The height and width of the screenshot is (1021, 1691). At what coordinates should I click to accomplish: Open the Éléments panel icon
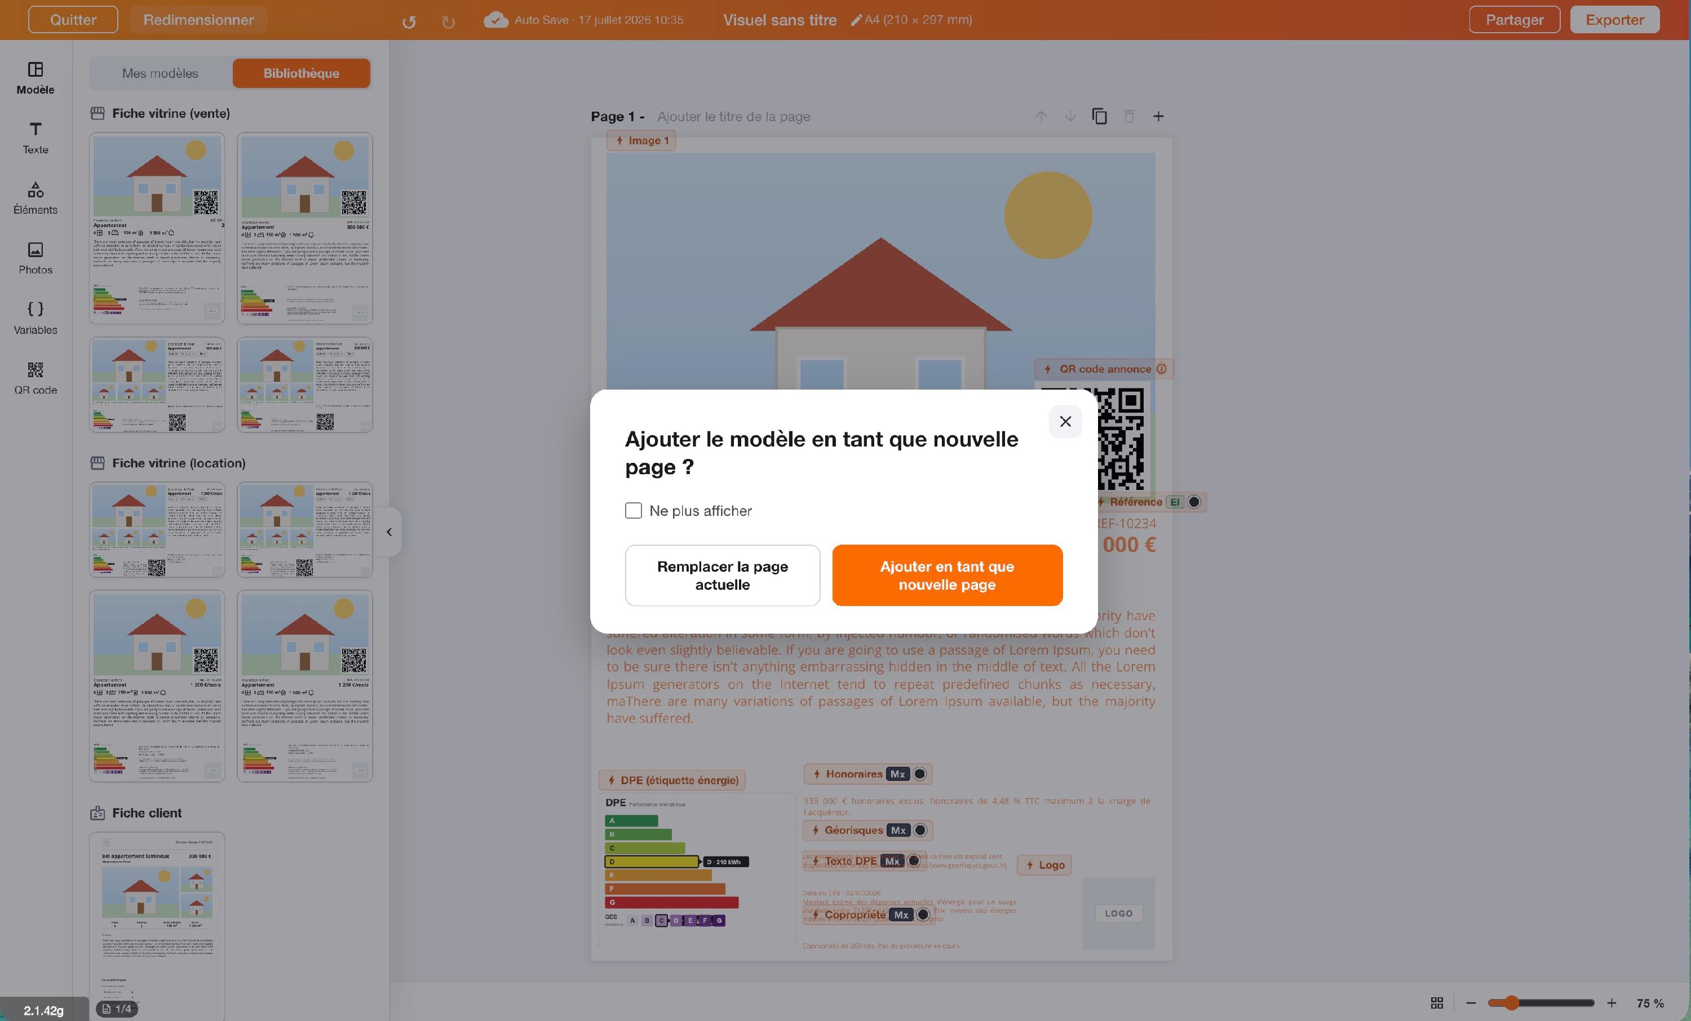(36, 198)
